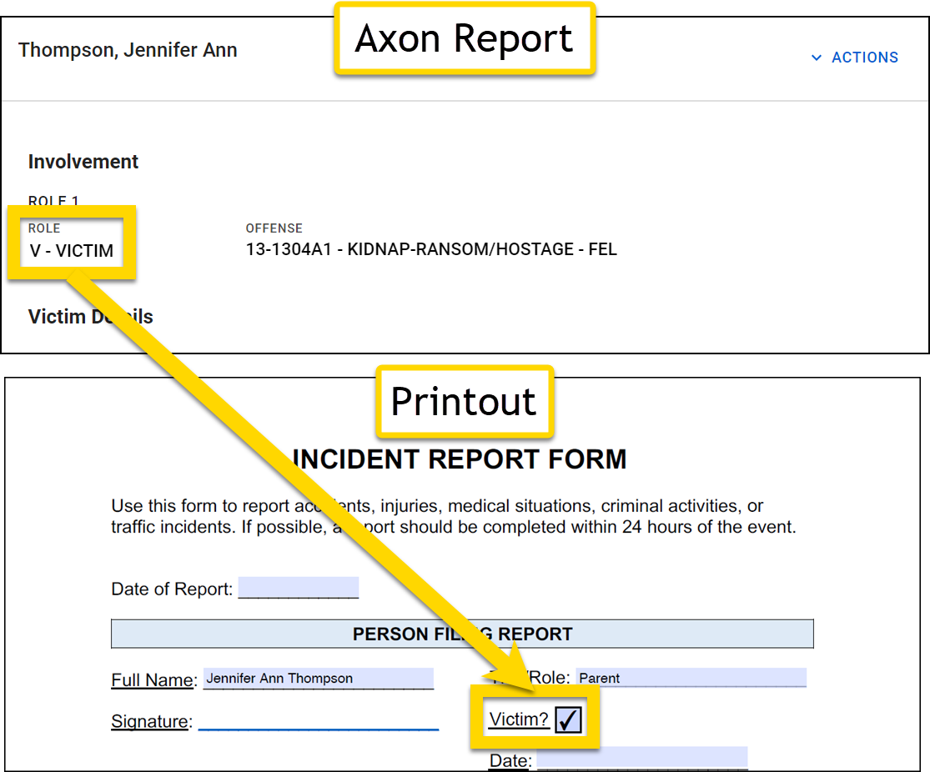Image resolution: width=930 pixels, height=772 pixels.
Task: Select the PERSON FILING REPORT header bar
Action: (462, 634)
